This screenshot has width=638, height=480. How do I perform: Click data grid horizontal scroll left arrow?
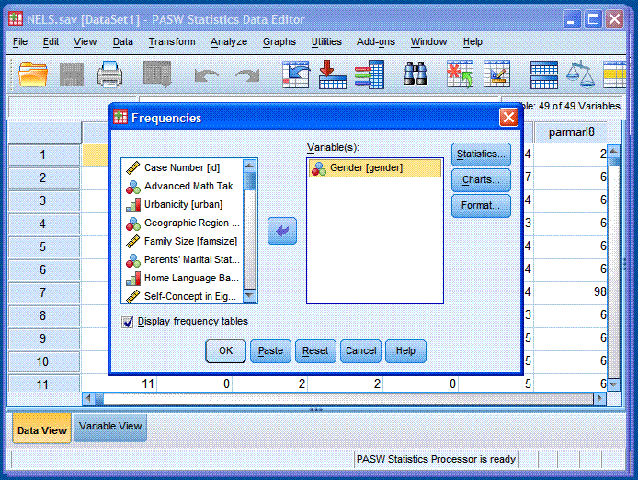point(88,398)
